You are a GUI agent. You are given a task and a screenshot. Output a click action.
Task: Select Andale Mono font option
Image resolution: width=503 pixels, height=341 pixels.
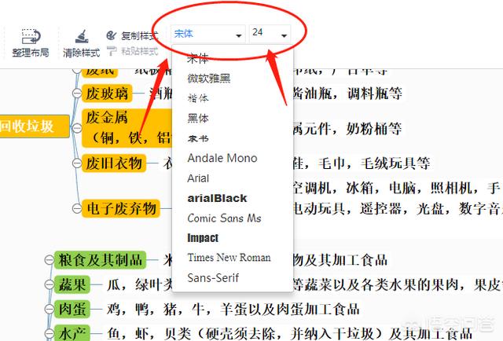[x=222, y=158]
